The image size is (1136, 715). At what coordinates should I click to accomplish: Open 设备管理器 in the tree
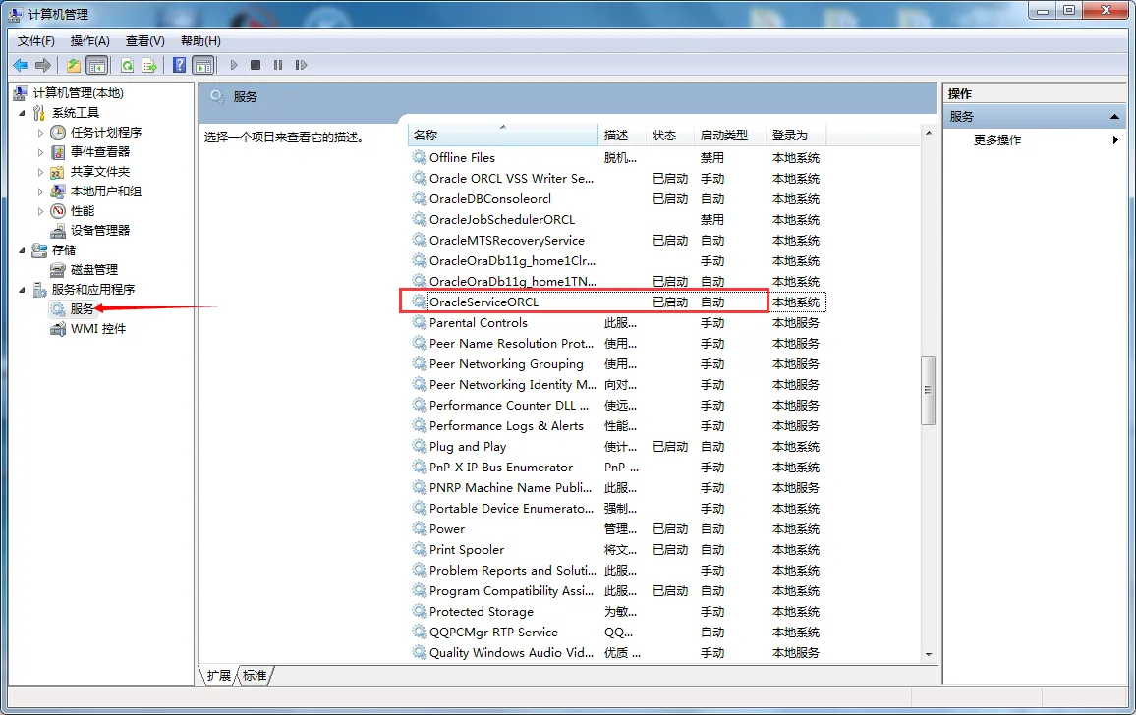coord(100,230)
